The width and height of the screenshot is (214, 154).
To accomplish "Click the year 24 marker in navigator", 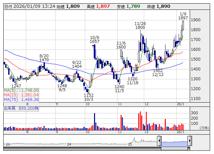I will coord(69,144).
